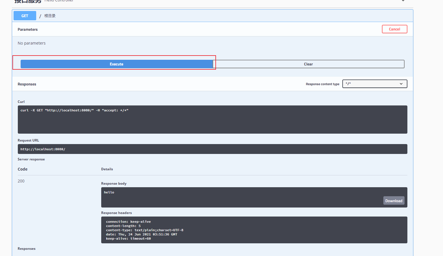Click the Server response label
Viewport: 443px width, 256px height.
tap(31, 159)
